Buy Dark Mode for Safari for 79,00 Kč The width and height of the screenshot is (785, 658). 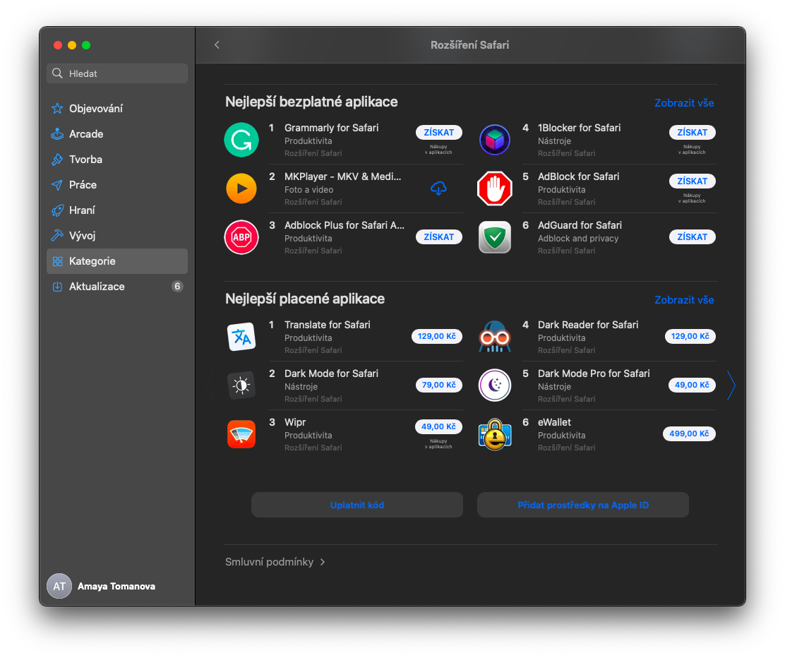point(438,385)
